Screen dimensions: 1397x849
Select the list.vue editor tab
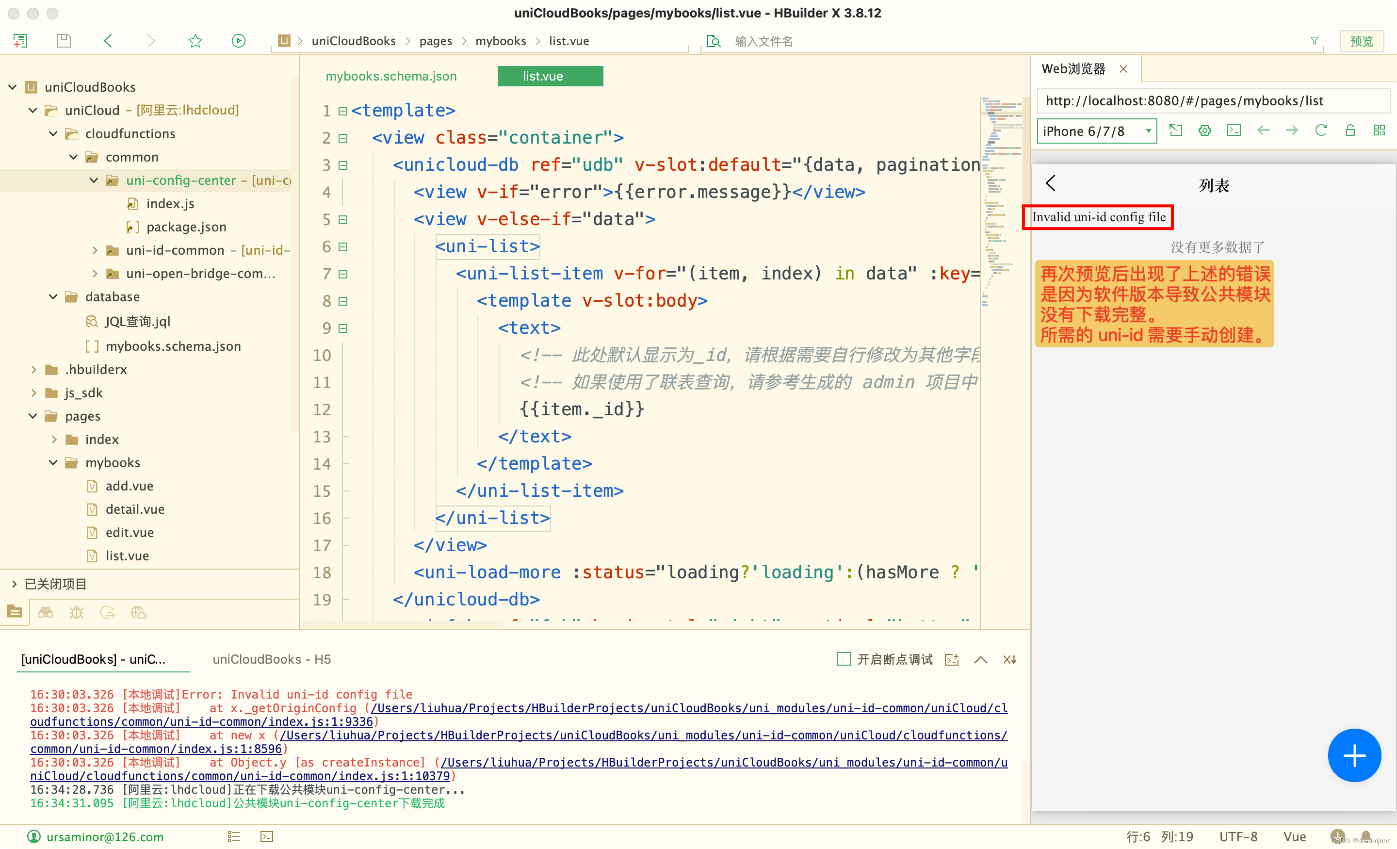tap(550, 76)
